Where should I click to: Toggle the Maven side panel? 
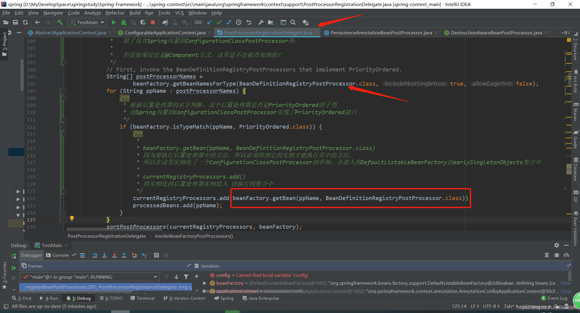[x=576, y=111]
